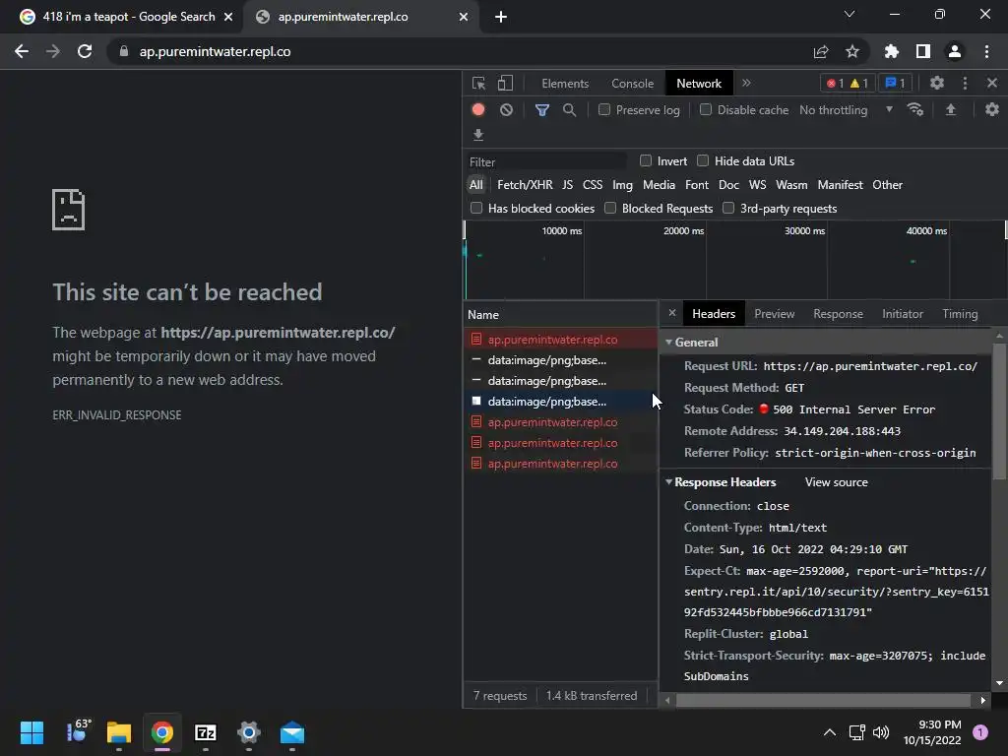This screenshot has width=1008, height=756.
Task: Switch to the Console tab
Action: tap(633, 83)
